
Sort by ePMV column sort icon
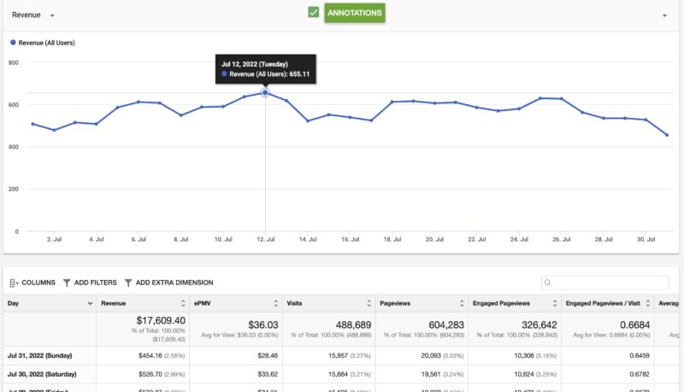pos(275,303)
